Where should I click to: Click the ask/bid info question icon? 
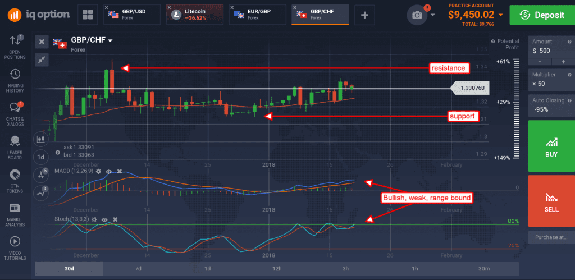(58, 152)
